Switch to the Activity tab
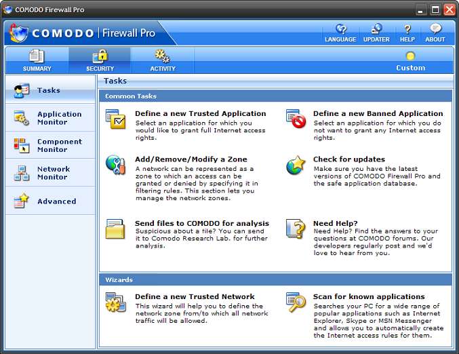This screenshot has height=354, width=459. tap(163, 60)
